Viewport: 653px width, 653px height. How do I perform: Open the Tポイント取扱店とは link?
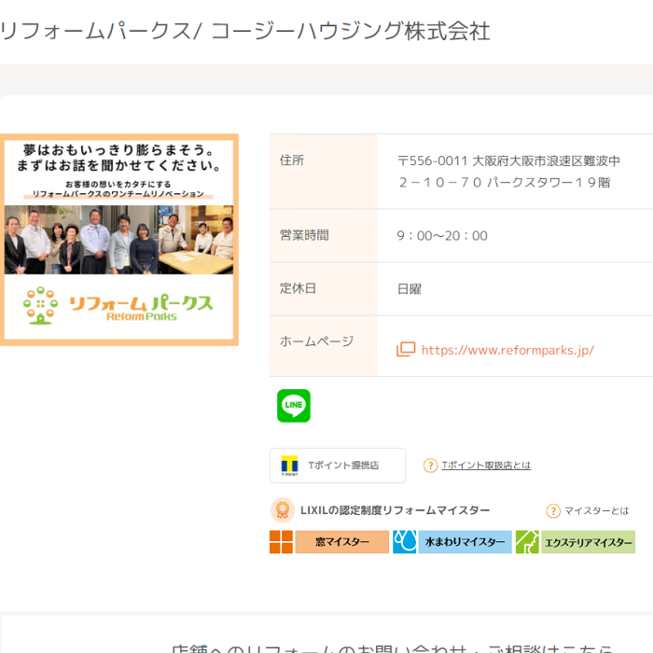[x=486, y=465]
